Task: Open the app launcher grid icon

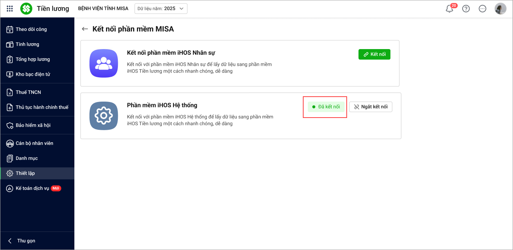Action: [10, 8]
